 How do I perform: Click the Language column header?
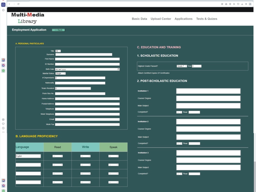point(29,147)
